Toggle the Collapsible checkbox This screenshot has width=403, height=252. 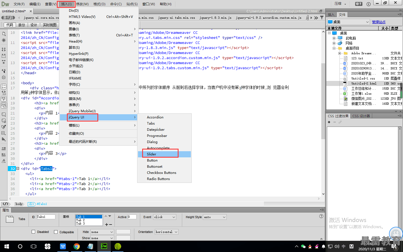pyautogui.click(x=56, y=232)
